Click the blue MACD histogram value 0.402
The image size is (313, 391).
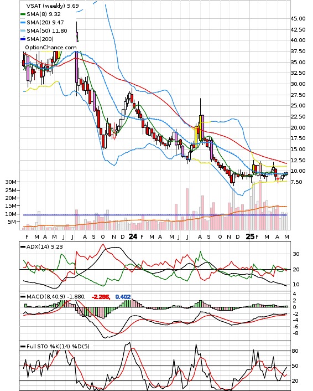[123, 297]
